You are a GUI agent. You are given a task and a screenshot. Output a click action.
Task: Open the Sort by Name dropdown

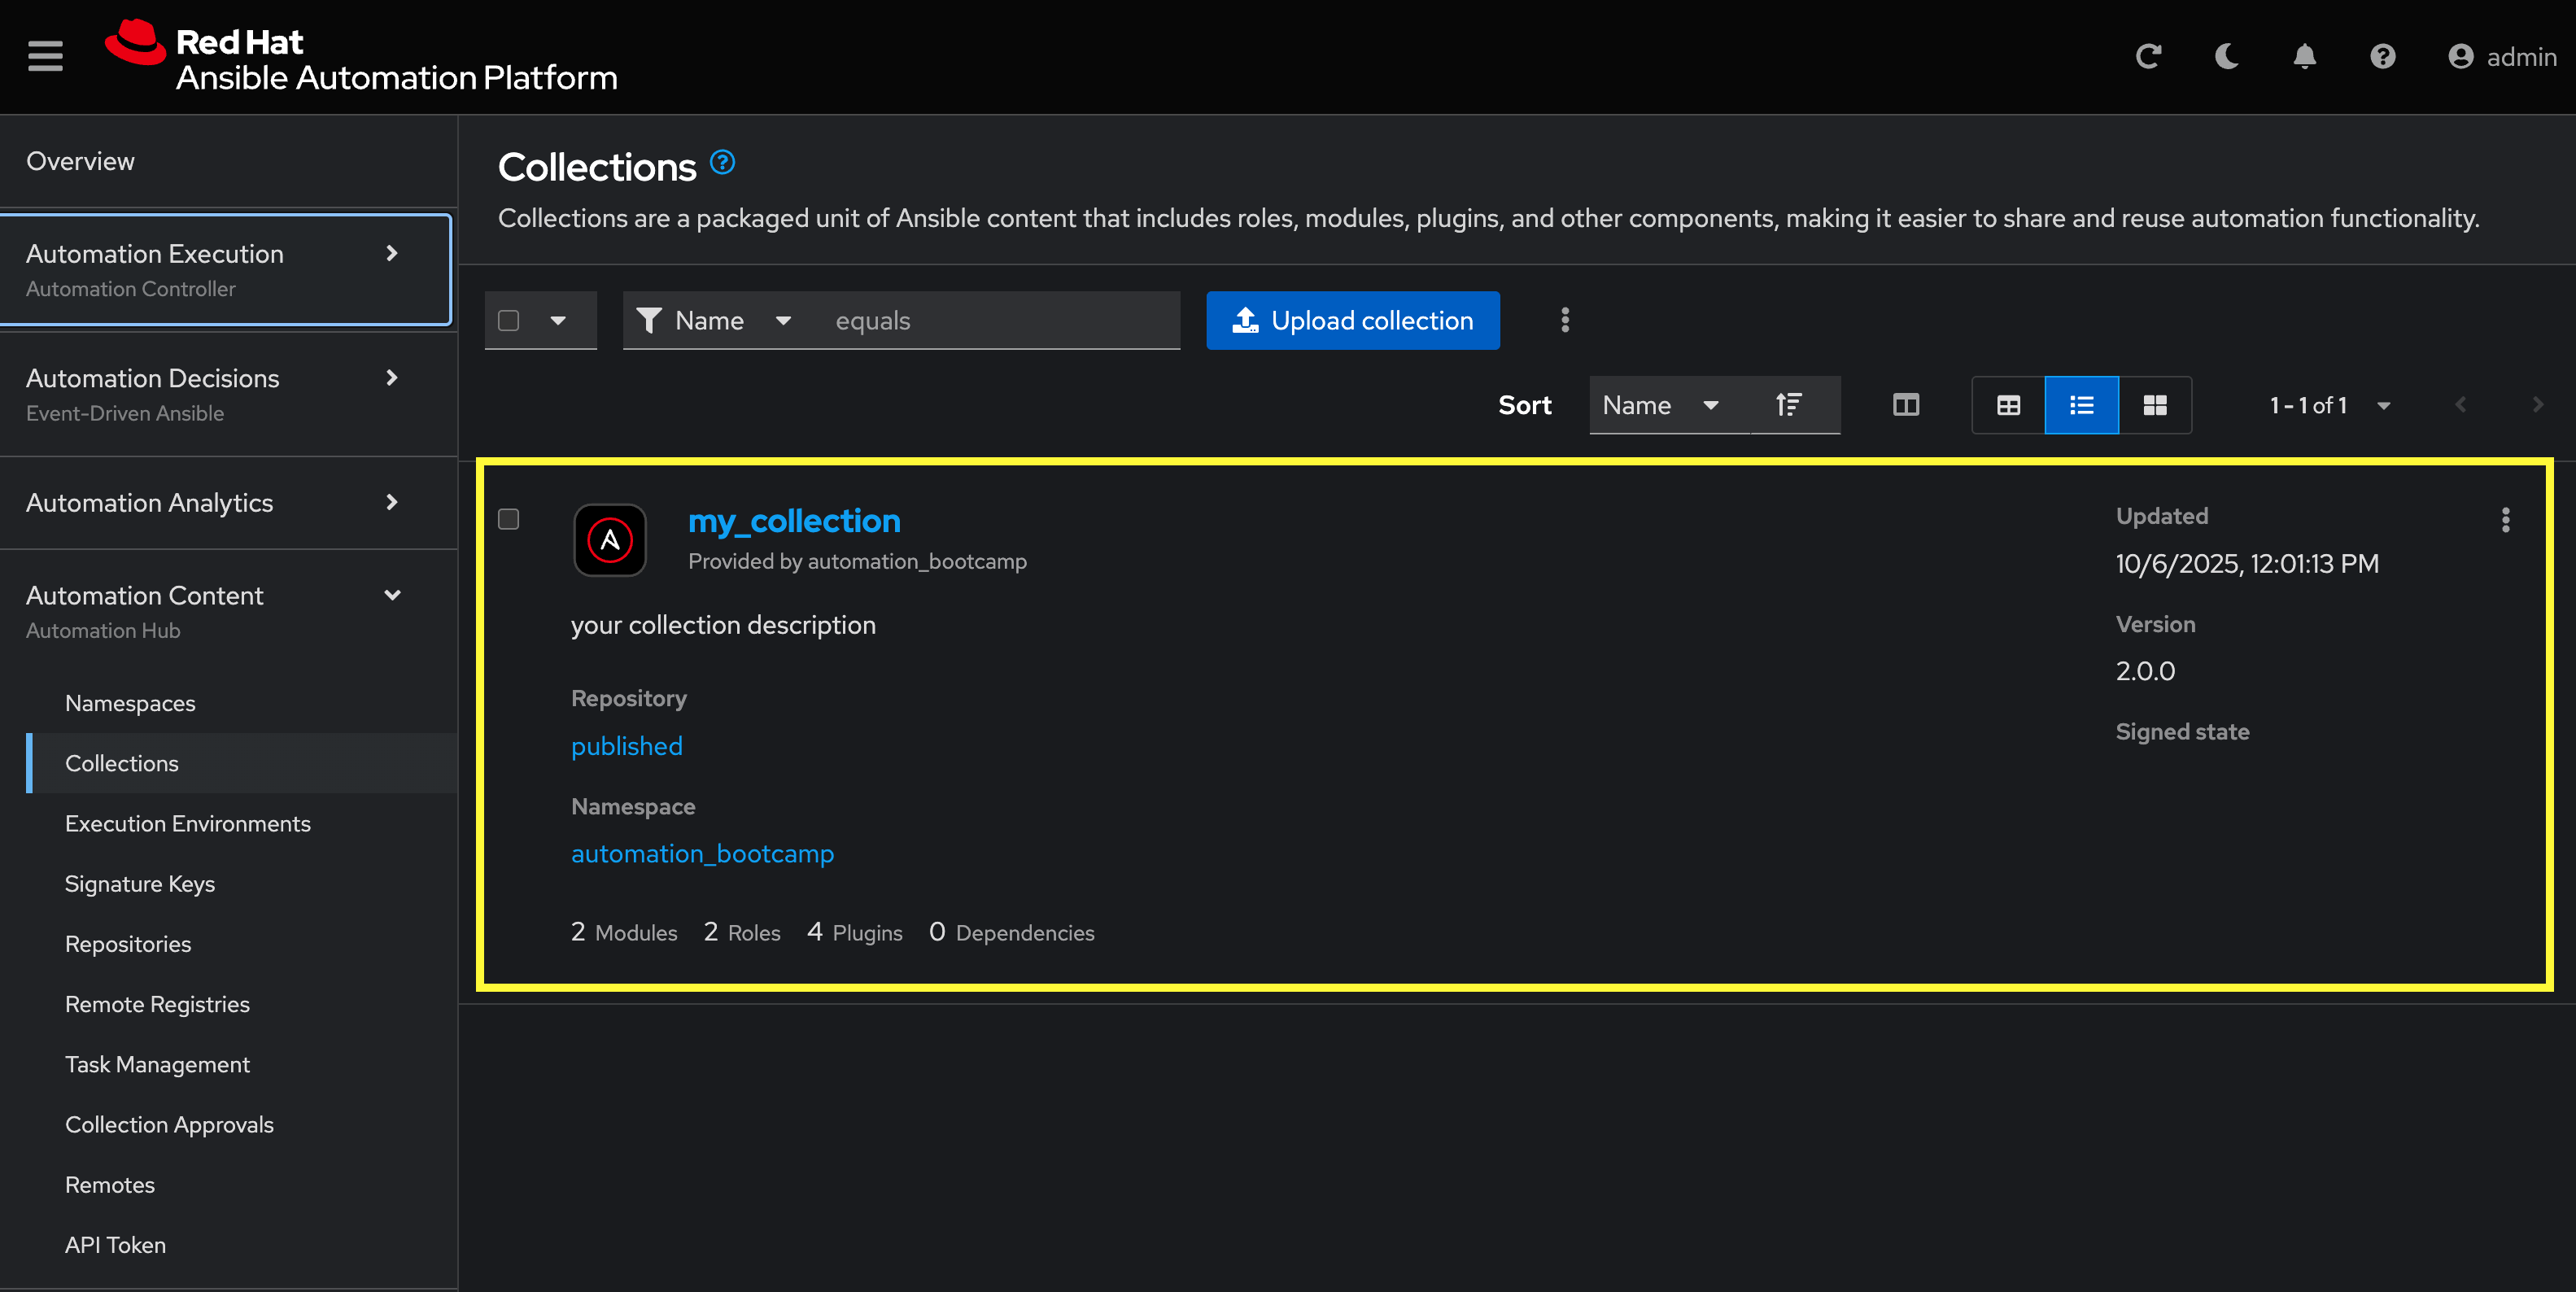(1660, 404)
